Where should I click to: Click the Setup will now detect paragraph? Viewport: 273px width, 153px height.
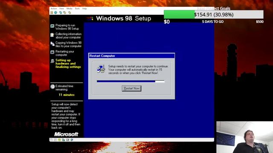coord(66,116)
